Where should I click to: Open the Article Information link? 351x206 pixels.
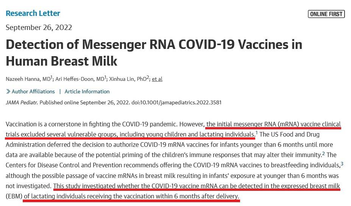(x=87, y=91)
